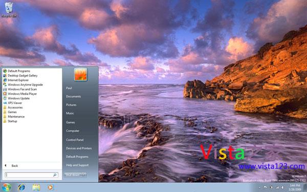This screenshot has width=307, height=192.
Task: Click the Start menu search box
Action: (x=32, y=175)
